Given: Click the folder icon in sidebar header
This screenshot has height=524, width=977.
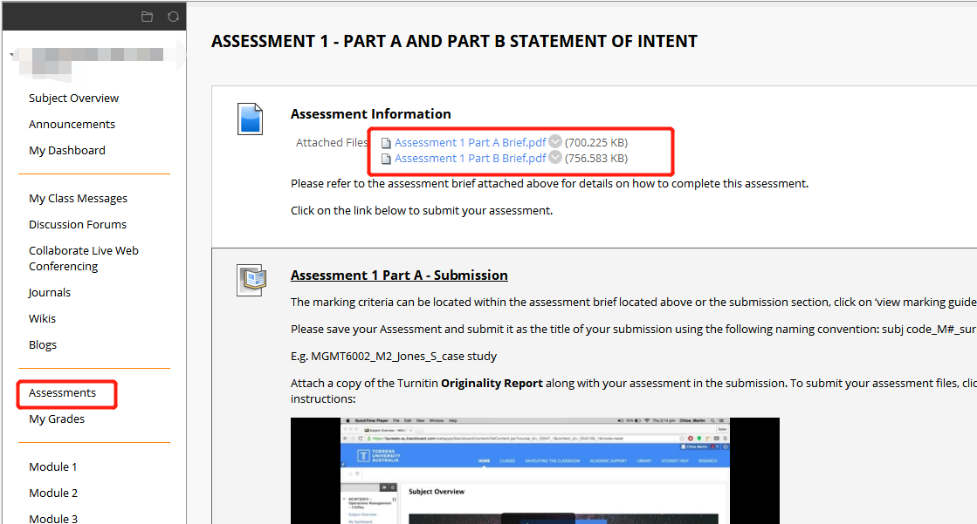Looking at the screenshot, I should [147, 17].
